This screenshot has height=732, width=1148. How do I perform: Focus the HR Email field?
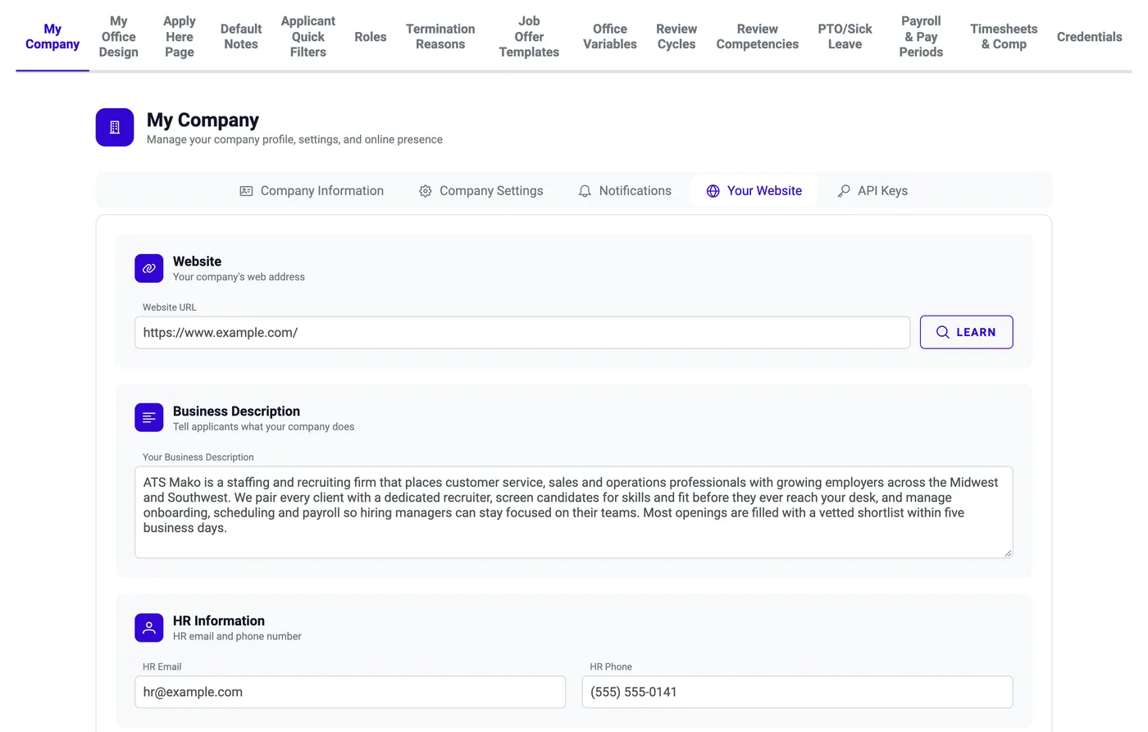[x=350, y=692]
